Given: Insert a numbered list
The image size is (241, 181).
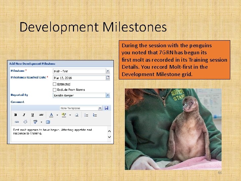Looking at the screenshot, I should pyautogui.click(x=95, y=115).
